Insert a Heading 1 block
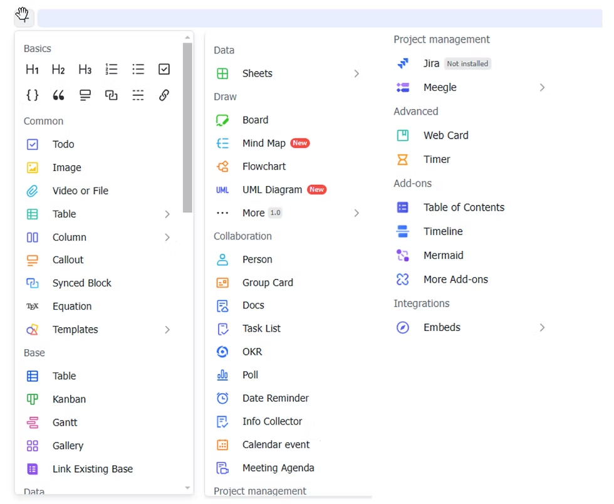 pos(32,70)
